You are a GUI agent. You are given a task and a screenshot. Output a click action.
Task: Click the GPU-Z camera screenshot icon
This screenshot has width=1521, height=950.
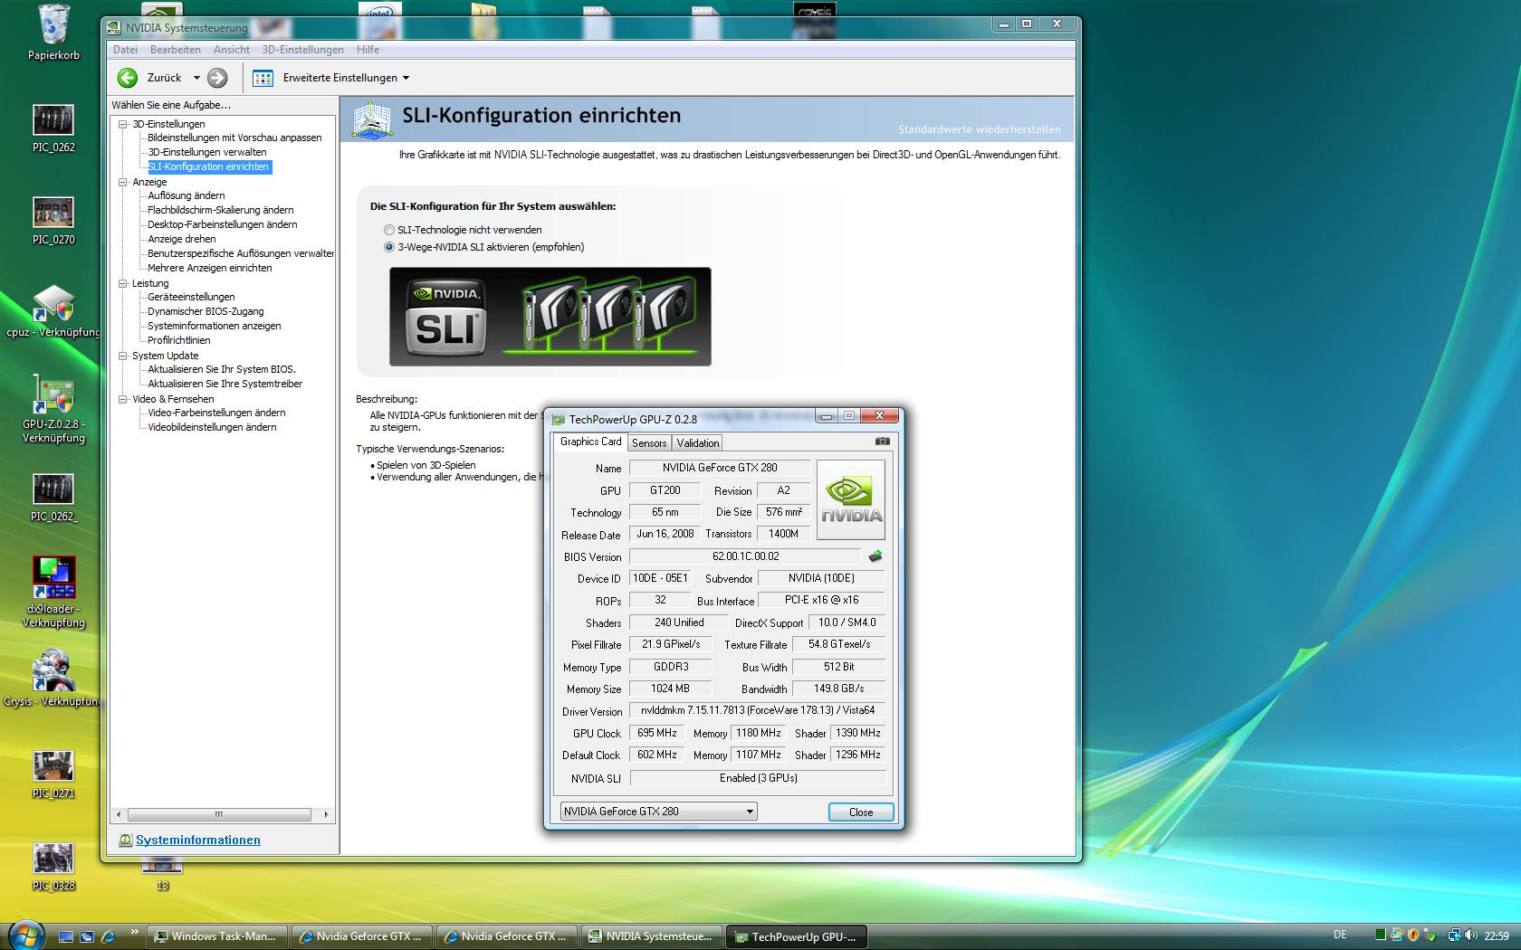(883, 442)
